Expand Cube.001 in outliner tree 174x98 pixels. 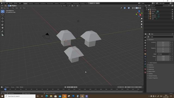tap(148, 15)
